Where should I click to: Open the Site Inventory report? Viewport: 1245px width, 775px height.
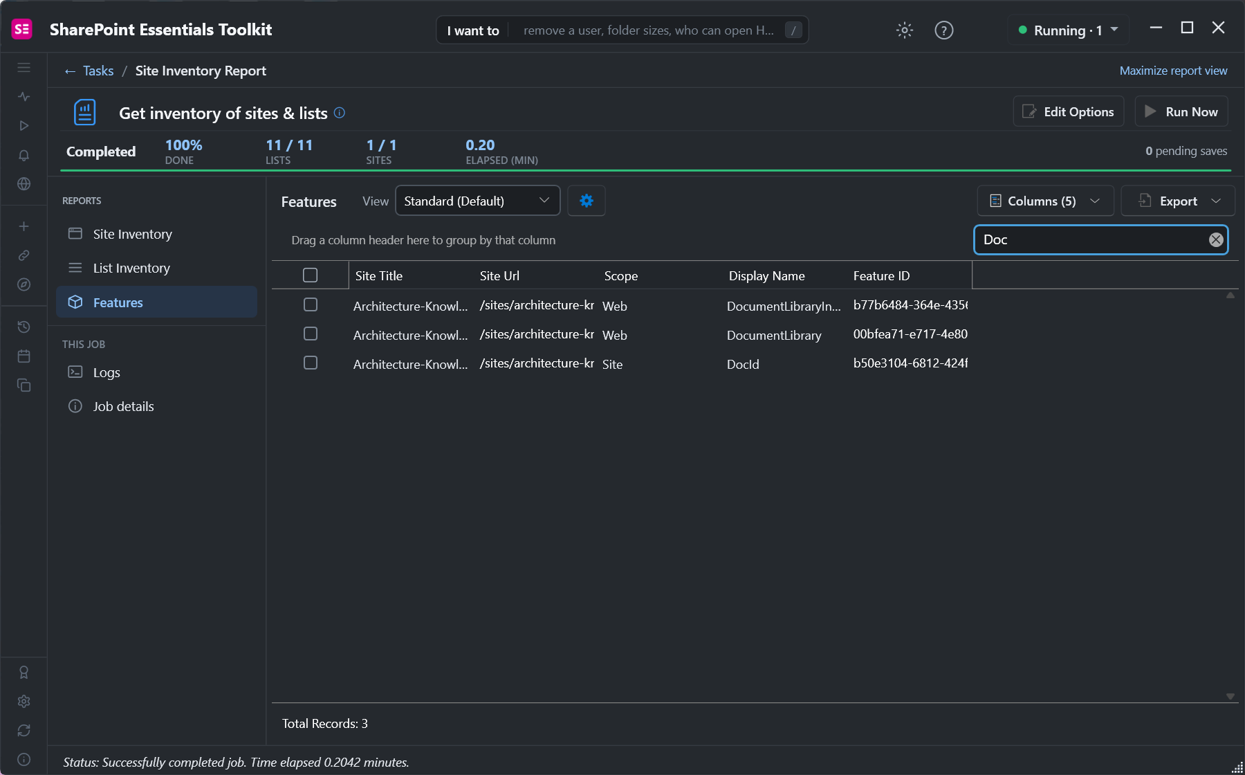pyautogui.click(x=156, y=234)
